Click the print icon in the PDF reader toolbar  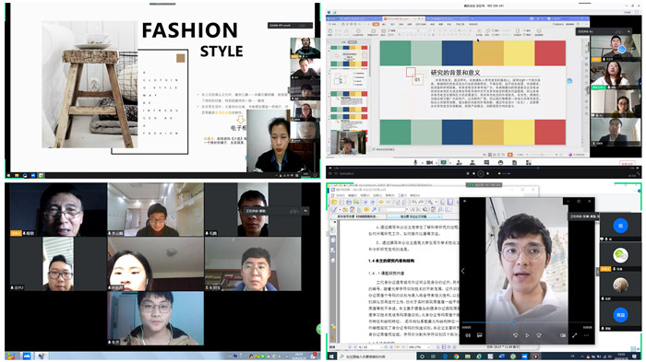tap(349, 203)
